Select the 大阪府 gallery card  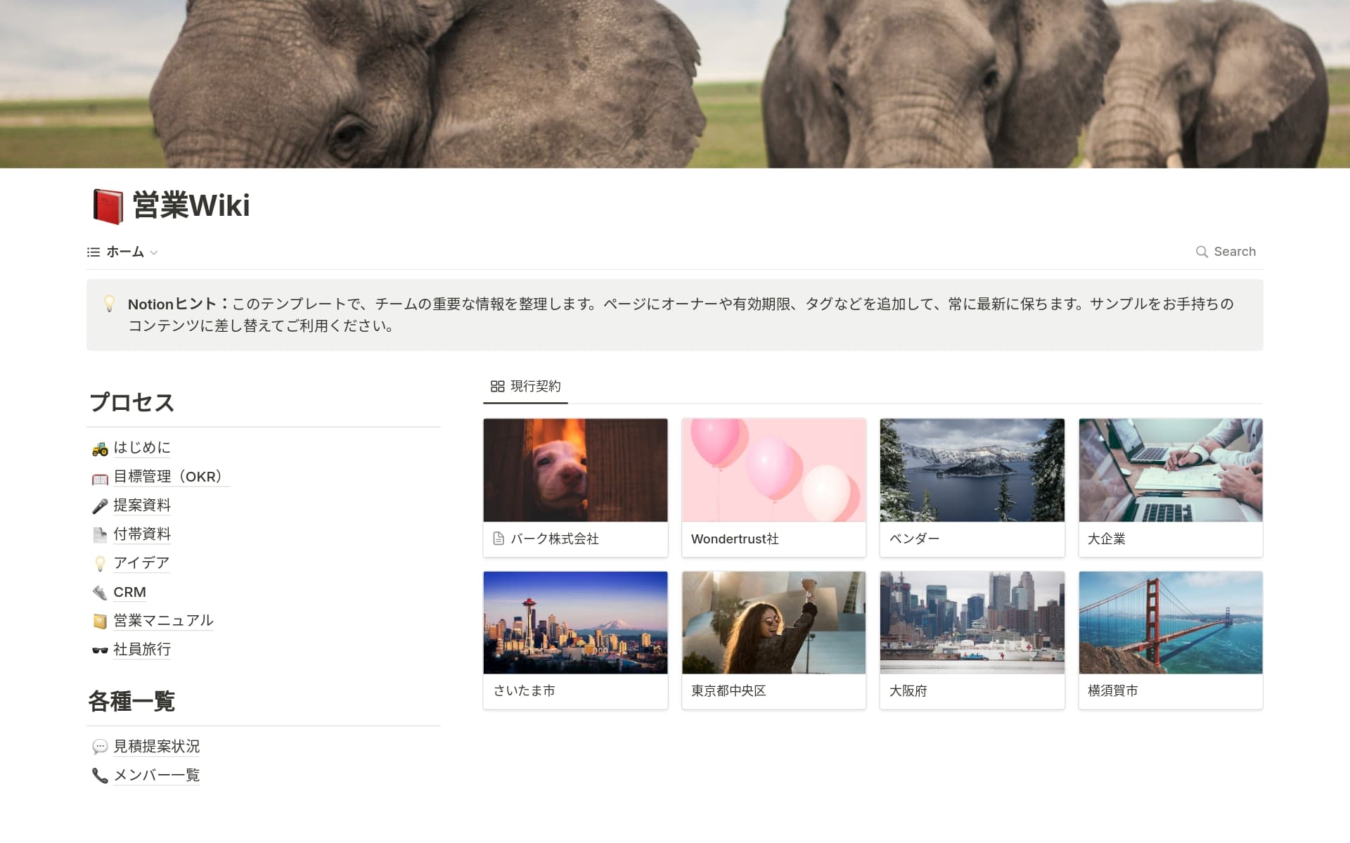972,623
